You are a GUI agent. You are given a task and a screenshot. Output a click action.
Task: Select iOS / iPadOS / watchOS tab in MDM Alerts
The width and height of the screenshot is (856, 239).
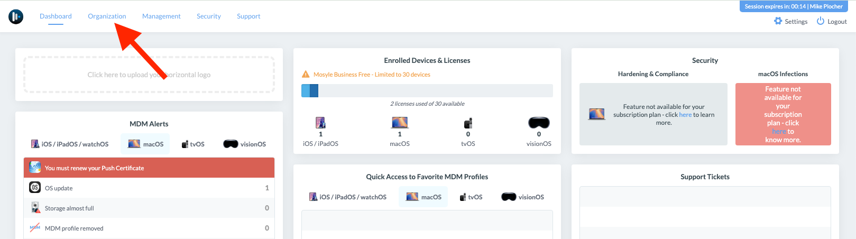(x=70, y=144)
